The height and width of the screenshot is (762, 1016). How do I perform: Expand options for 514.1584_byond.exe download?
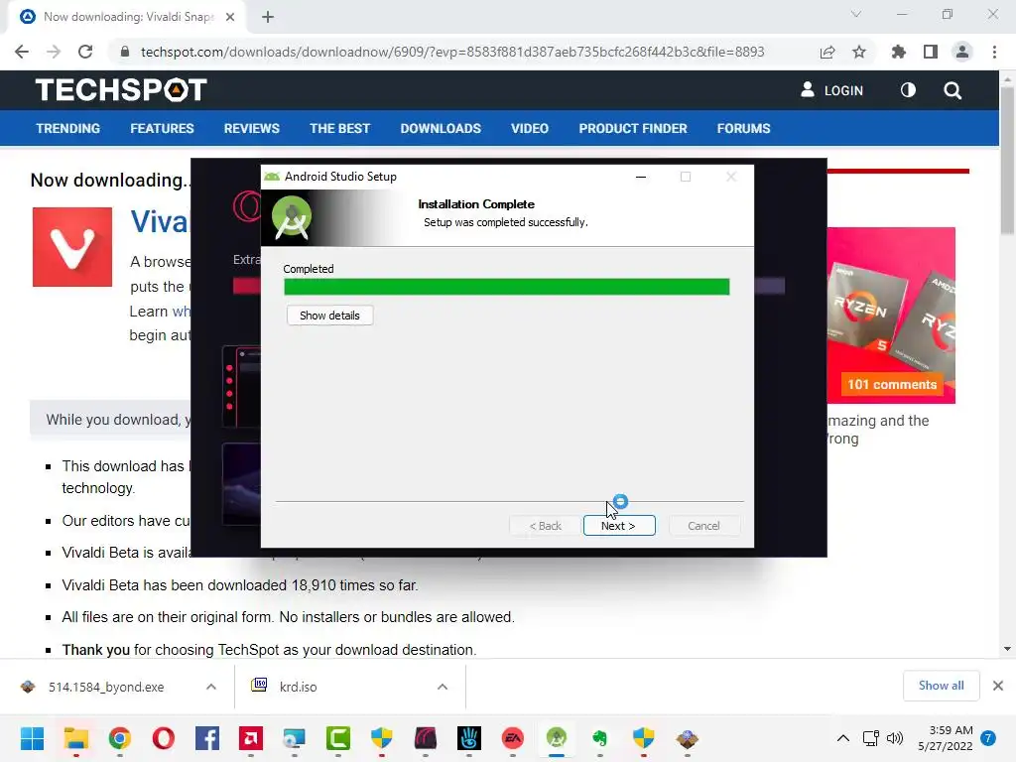pos(211,687)
